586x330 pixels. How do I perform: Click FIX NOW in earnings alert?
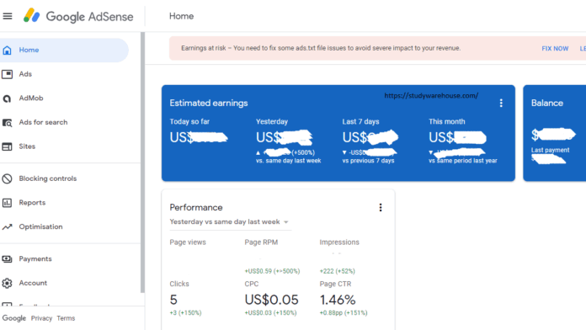pyautogui.click(x=555, y=49)
